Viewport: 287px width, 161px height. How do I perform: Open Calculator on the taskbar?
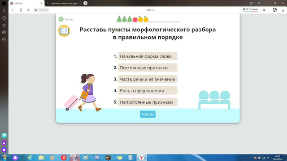tap(130, 157)
